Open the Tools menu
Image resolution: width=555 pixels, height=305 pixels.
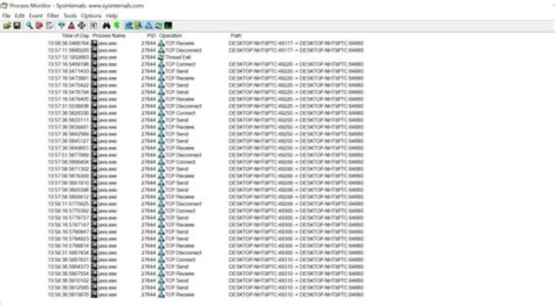[69, 16]
